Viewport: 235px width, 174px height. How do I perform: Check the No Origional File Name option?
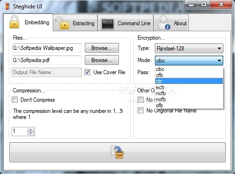tap(141, 111)
